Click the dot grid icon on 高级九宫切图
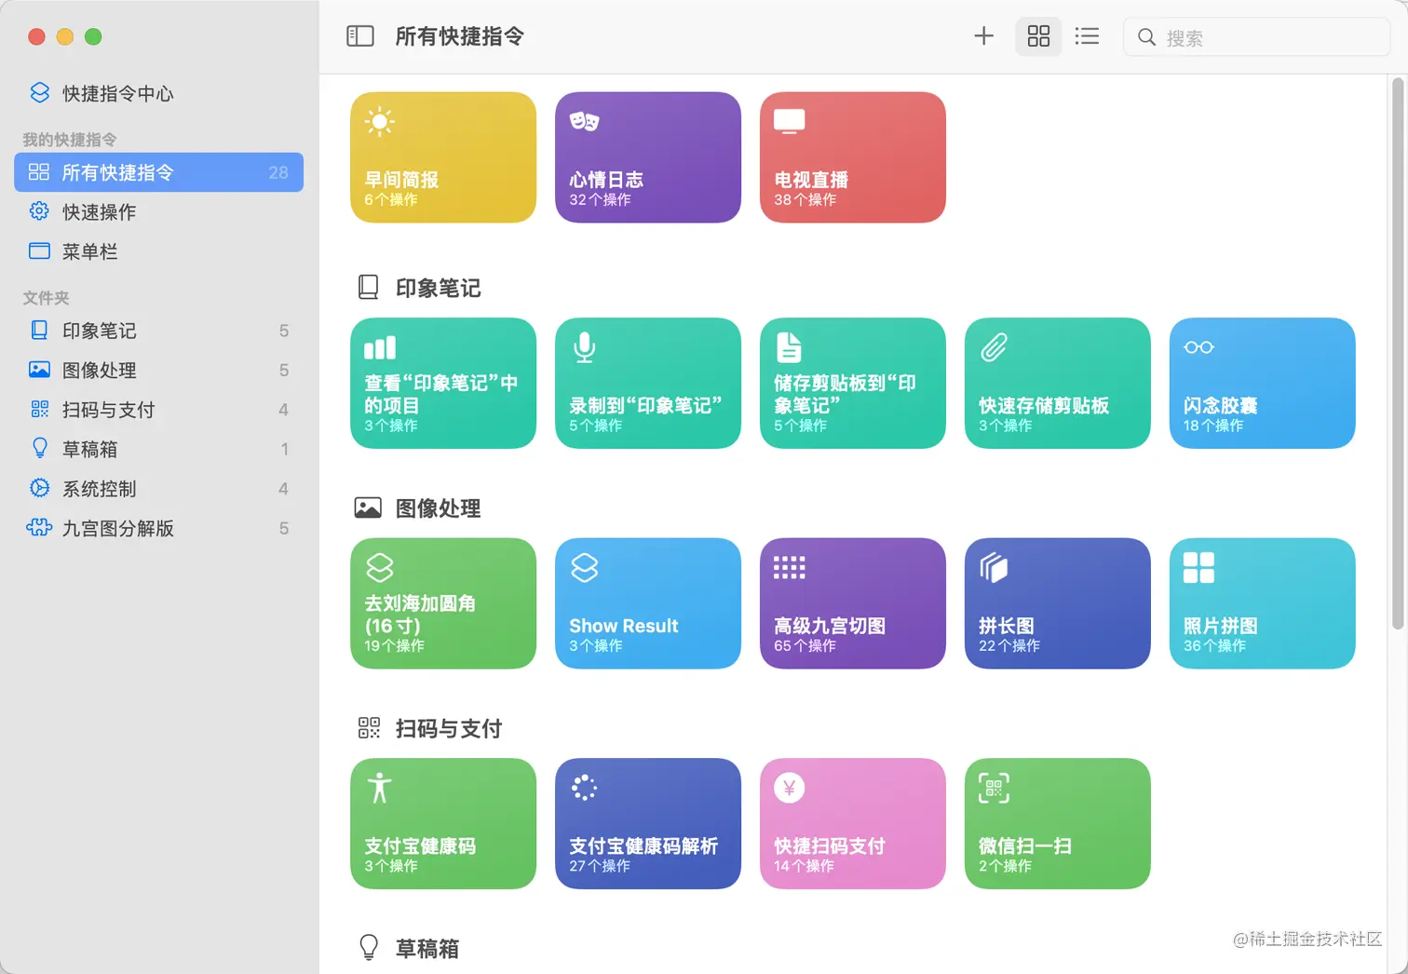 789,568
